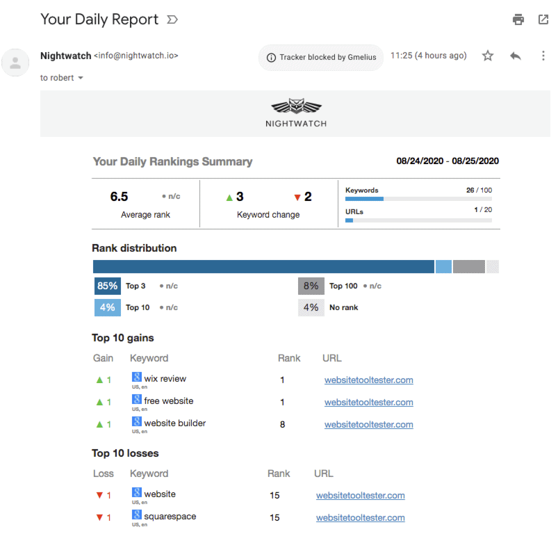Click the URLs usage progress bar
558x543 pixels.
[418, 220]
